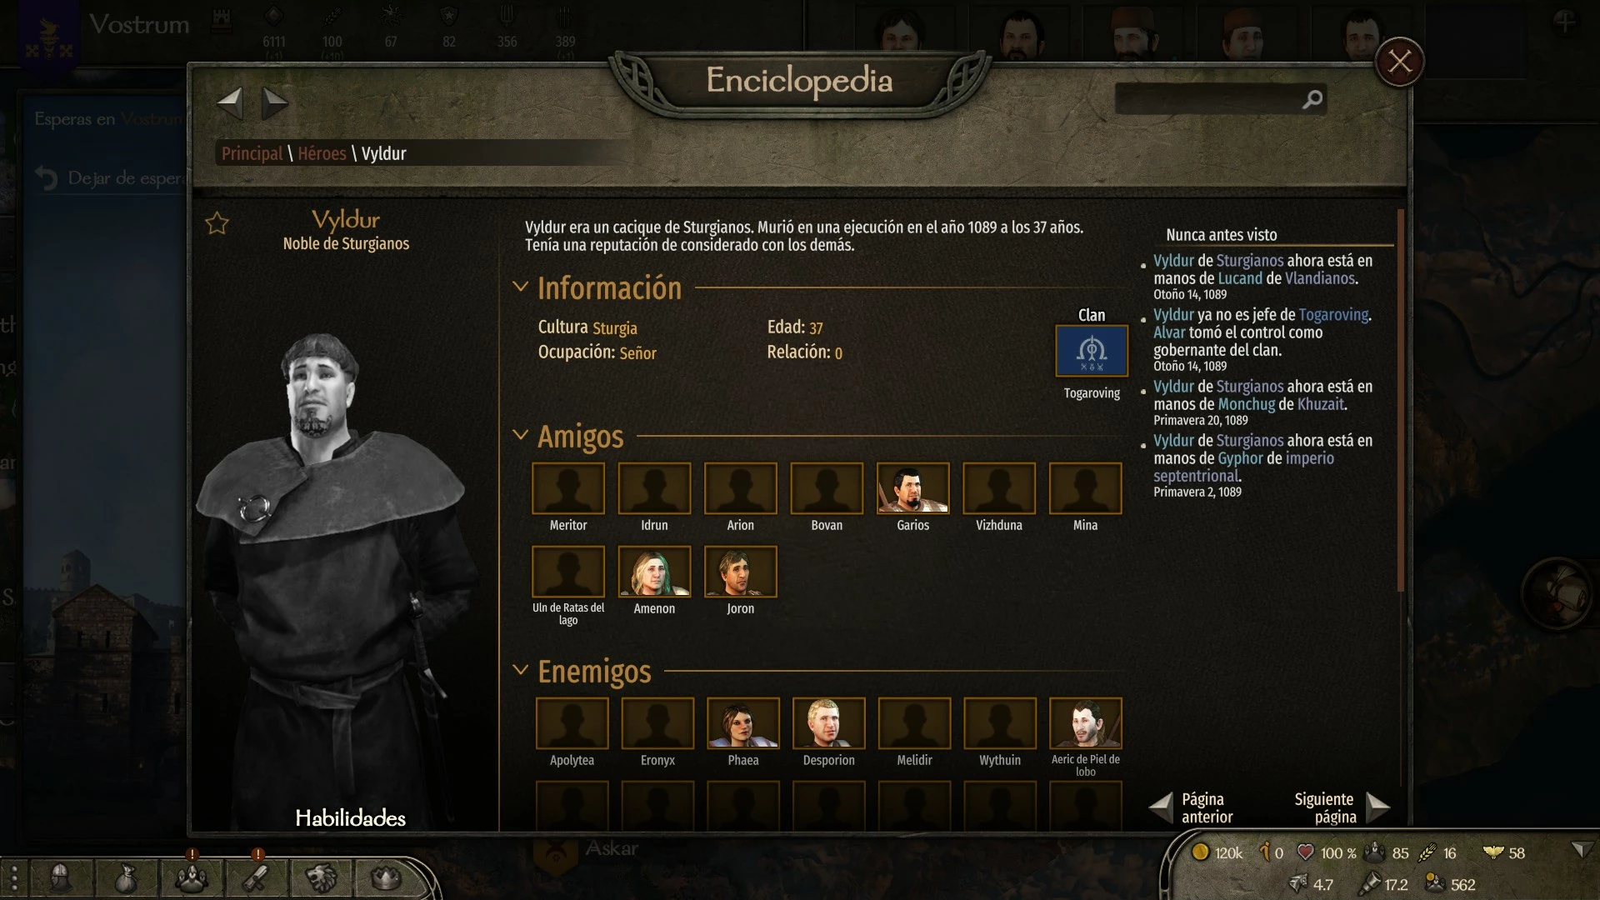Collapse the Amigos section
This screenshot has height=900, width=1600.
(521, 435)
